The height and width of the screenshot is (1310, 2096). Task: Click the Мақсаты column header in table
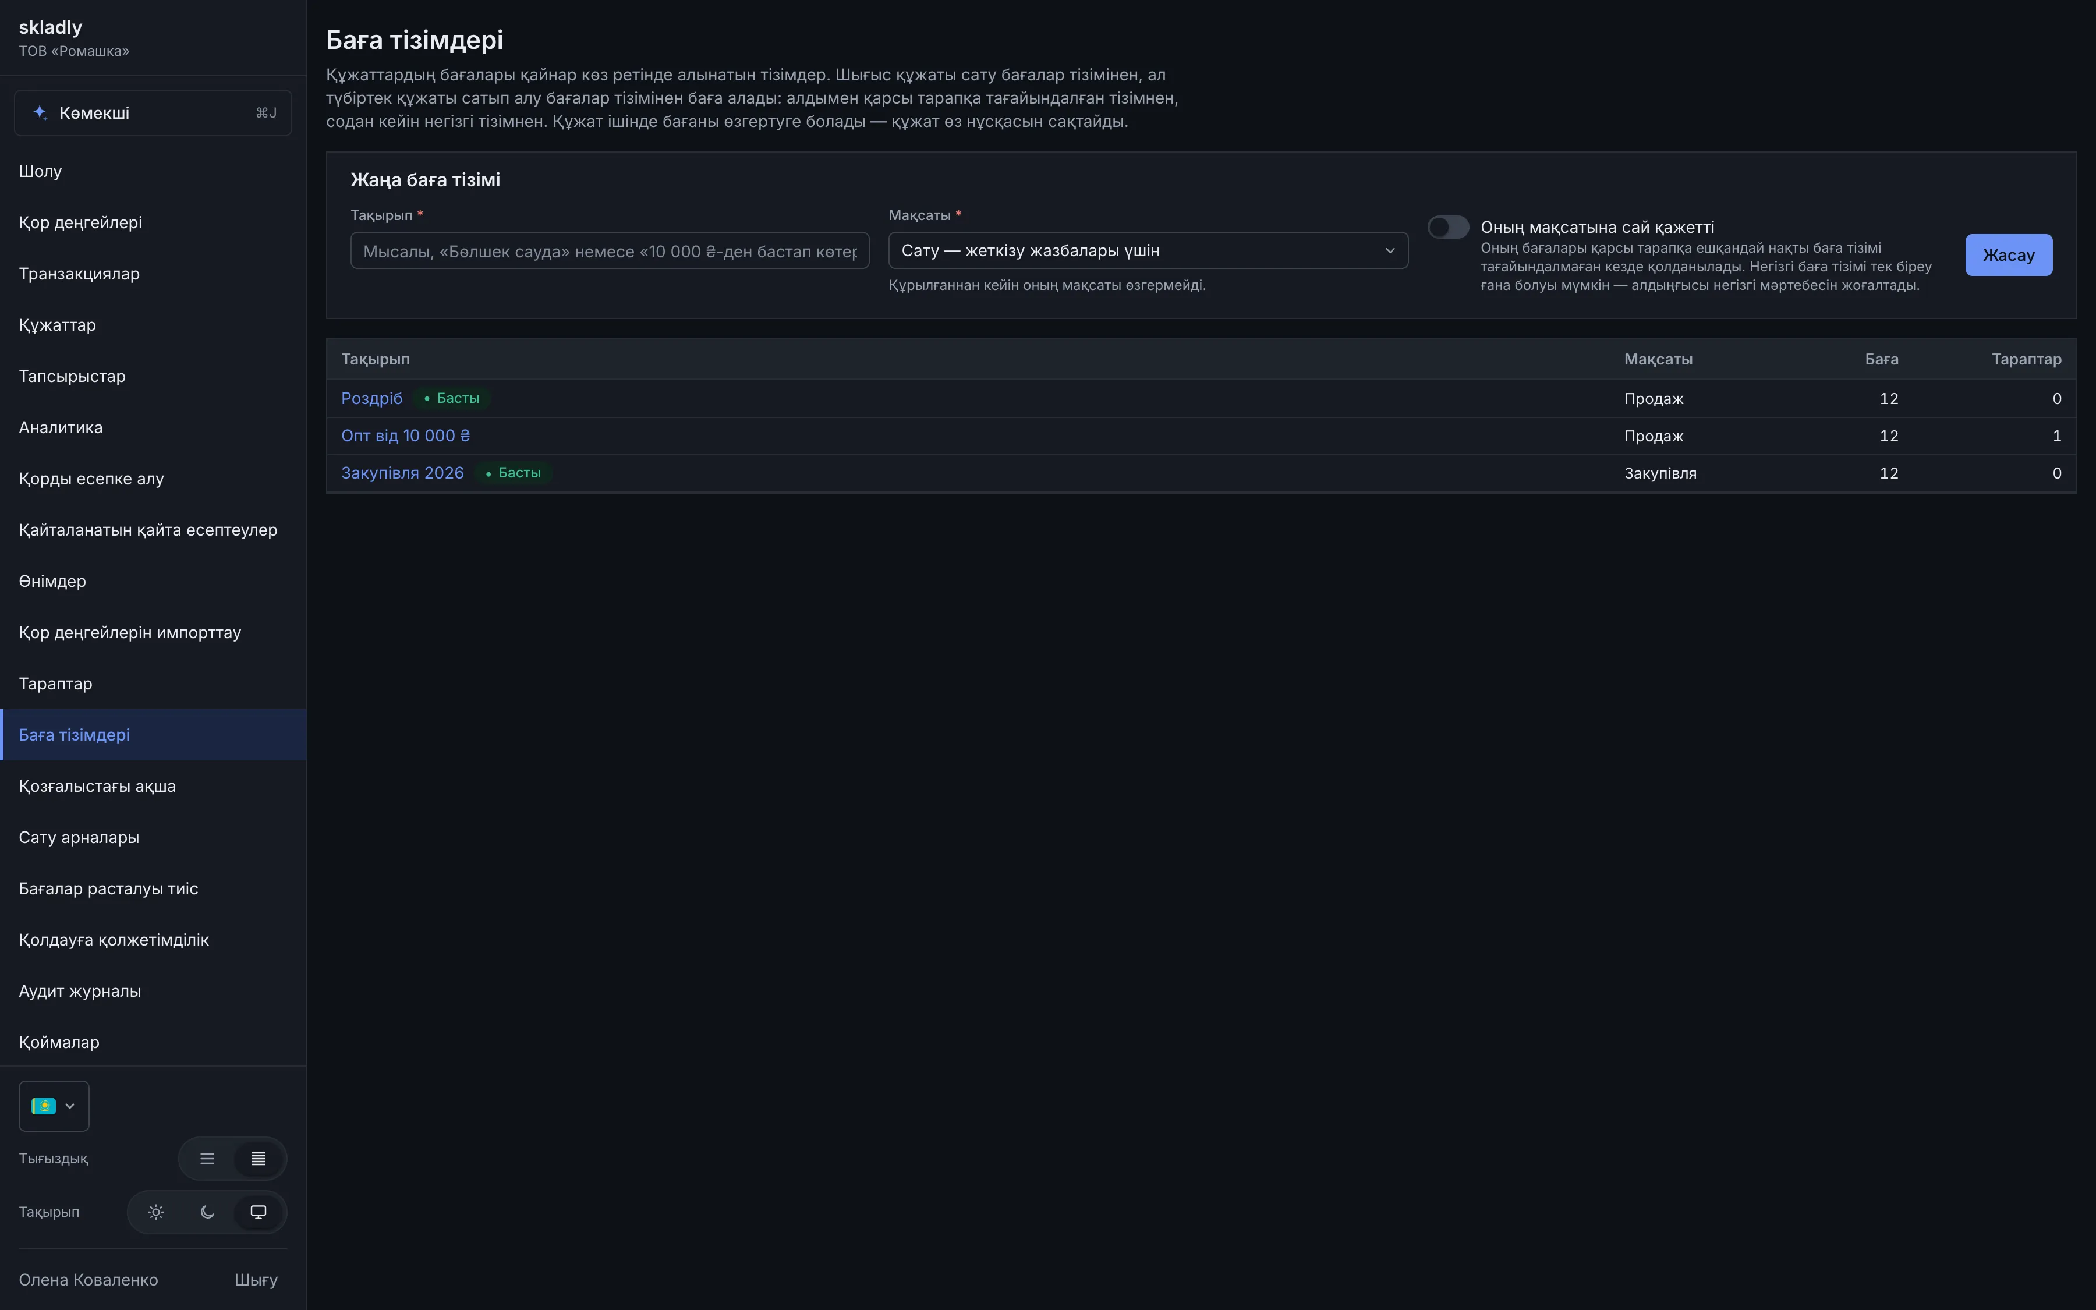pos(1658,359)
